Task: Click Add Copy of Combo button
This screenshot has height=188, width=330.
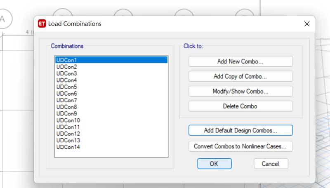Action: click(240, 76)
